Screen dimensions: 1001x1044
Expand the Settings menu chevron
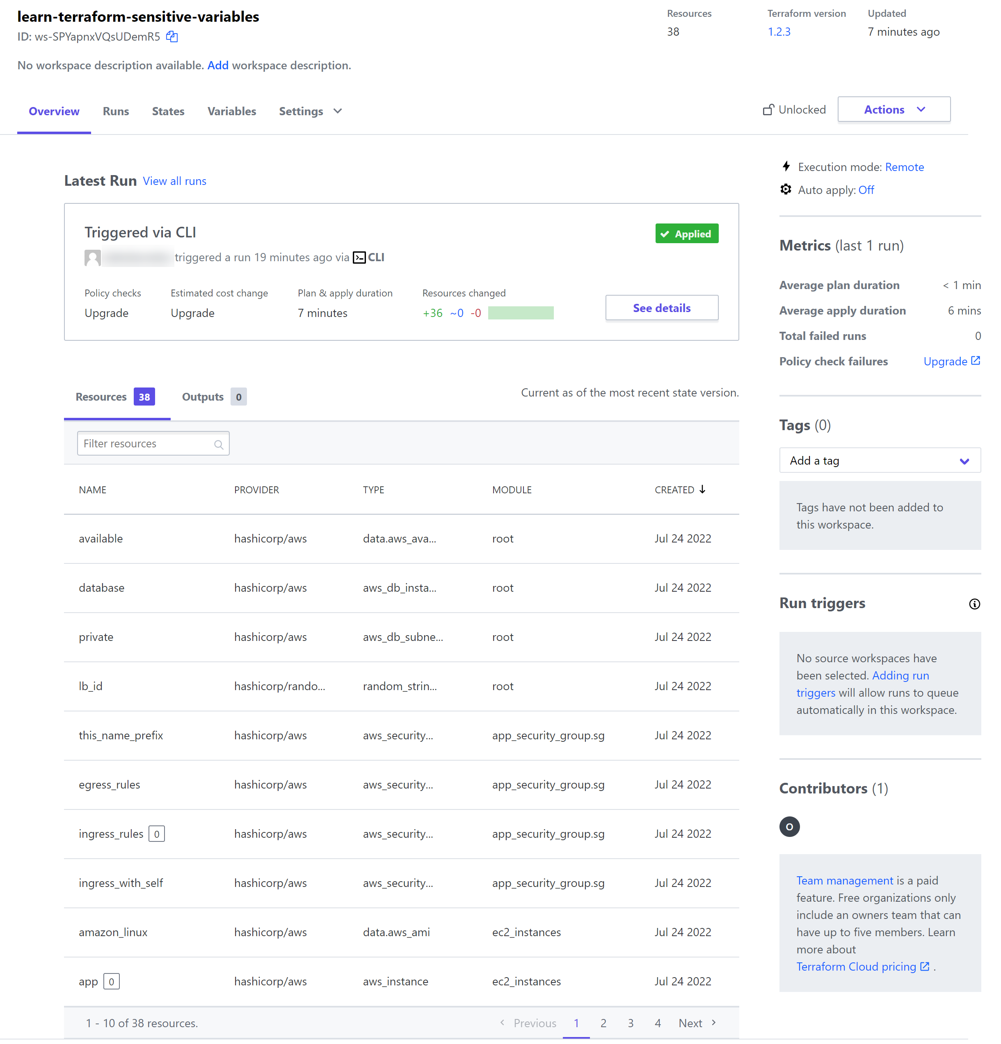coord(337,111)
